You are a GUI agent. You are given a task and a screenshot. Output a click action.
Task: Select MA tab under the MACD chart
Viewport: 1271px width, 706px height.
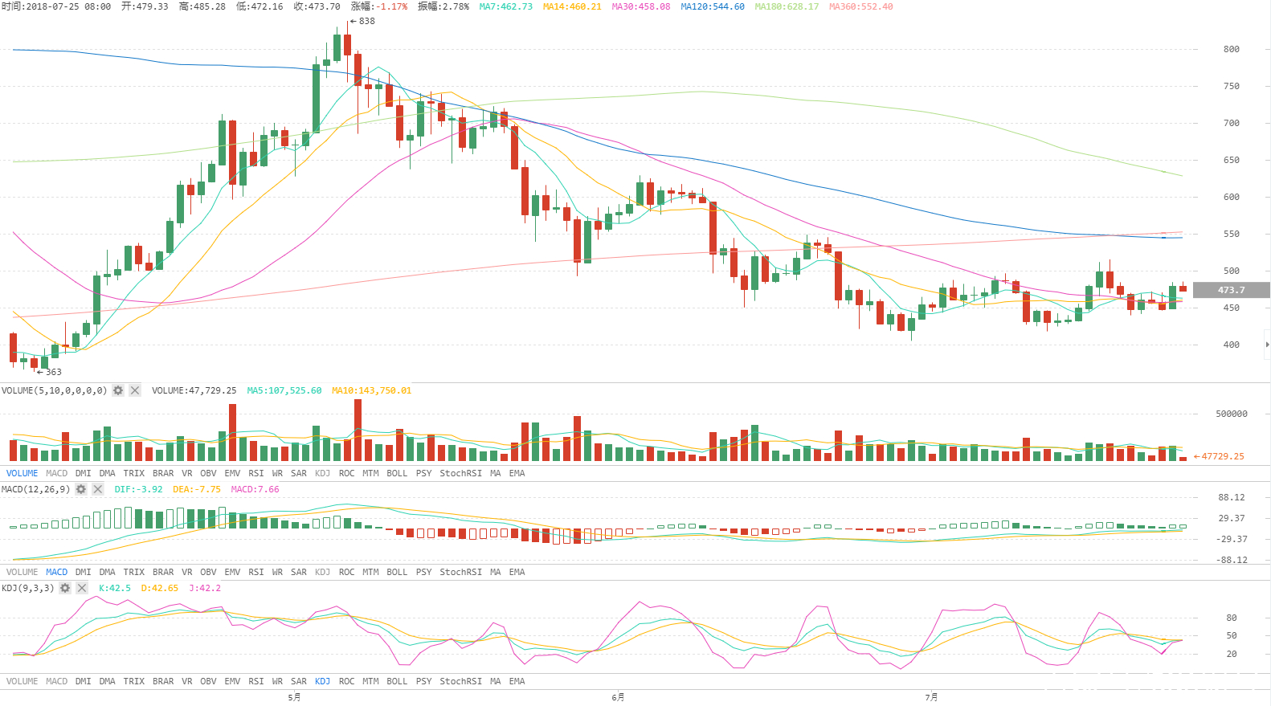pyautogui.click(x=495, y=572)
